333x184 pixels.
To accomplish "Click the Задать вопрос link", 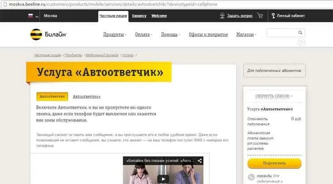I will coord(240,16).
